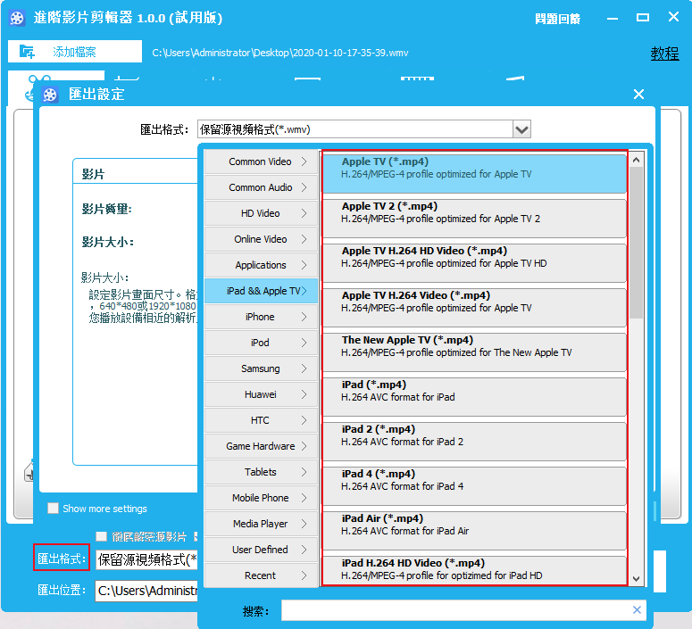The width and height of the screenshot is (692, 629).
Task: Choose Apple TV H.264 HD Video format
Action: point(474,263)
